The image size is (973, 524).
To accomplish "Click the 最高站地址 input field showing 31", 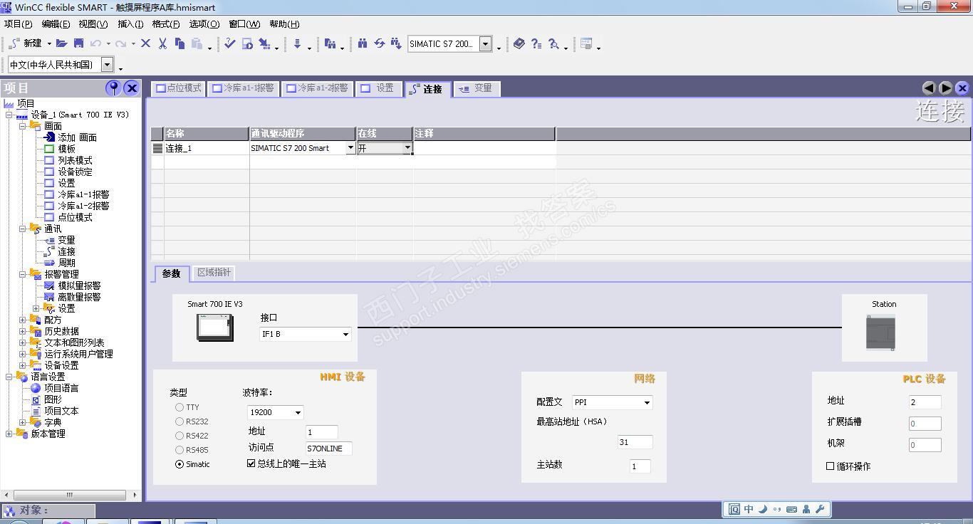I will pyautogui.click(x=635, y=442).
